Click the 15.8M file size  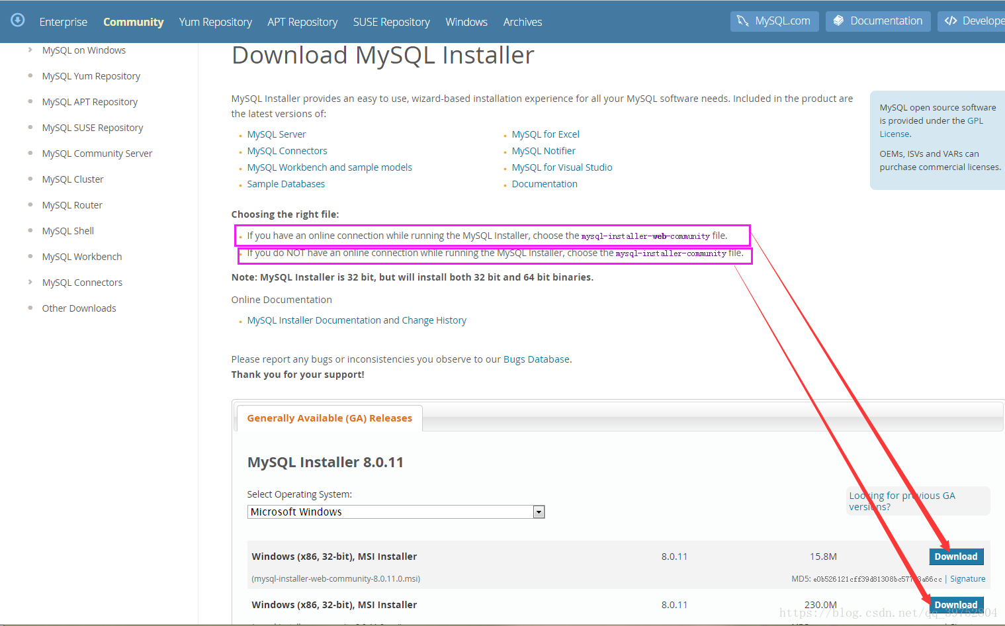tap(823, 557)
